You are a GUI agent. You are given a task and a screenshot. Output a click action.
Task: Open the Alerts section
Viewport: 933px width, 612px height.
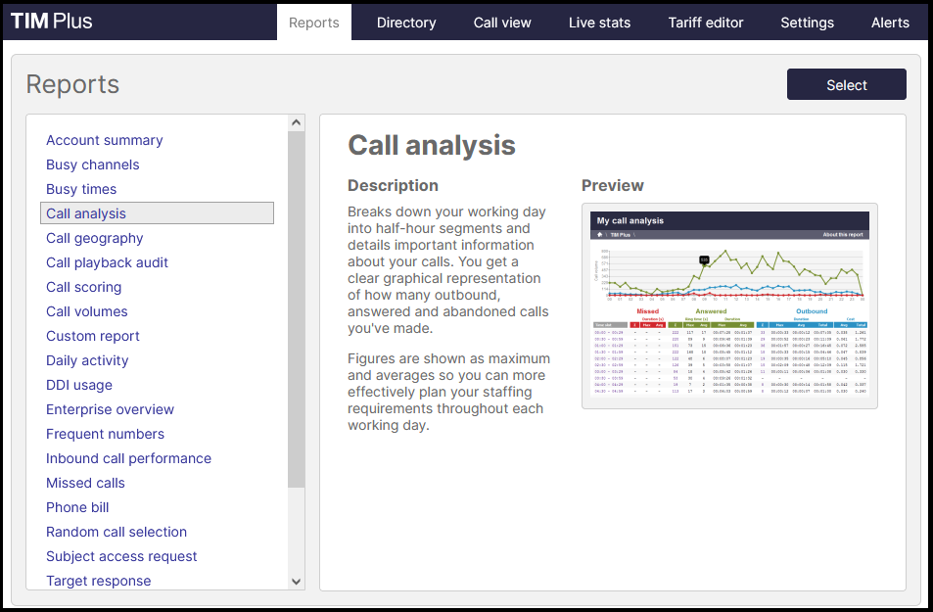(889, 22)
